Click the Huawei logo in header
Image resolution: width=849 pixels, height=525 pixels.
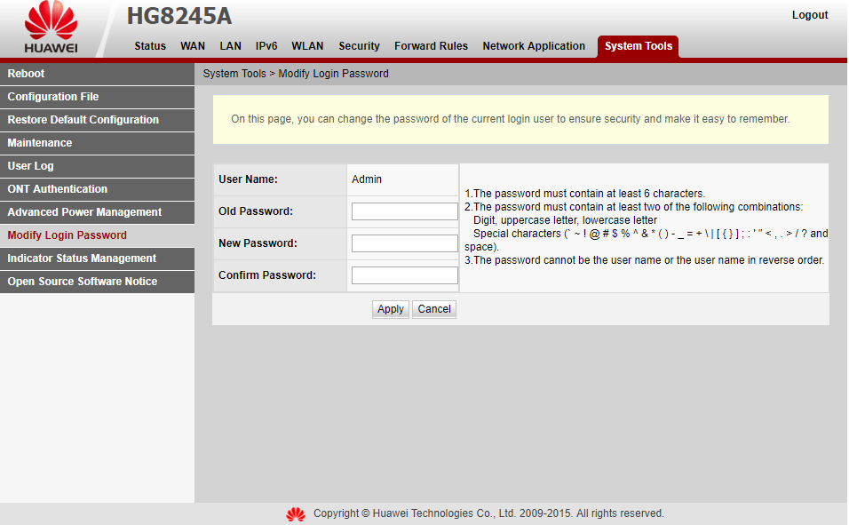[x=51, y=27]
